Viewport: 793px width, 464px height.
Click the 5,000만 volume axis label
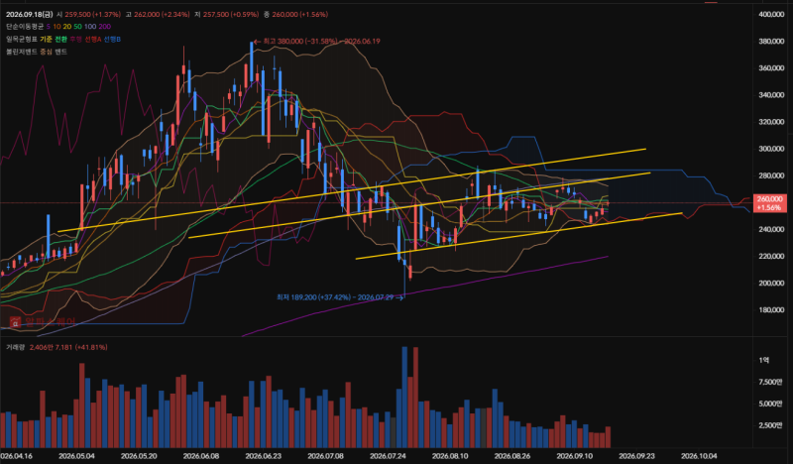(x=770, y=404)
